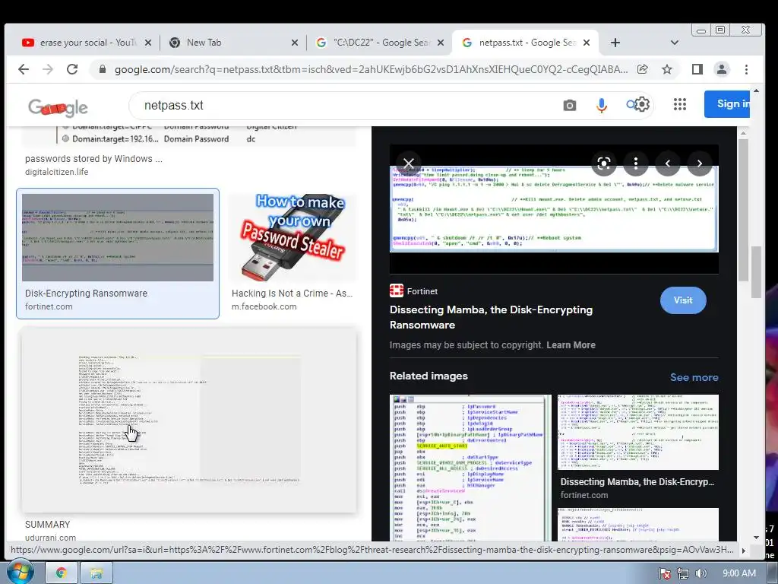The image size is (778, 584).
Task: Switch to the New Tab tab
Action: [x=233, y=43]
